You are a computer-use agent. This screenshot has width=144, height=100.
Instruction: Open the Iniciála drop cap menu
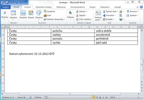pos(108,19)
